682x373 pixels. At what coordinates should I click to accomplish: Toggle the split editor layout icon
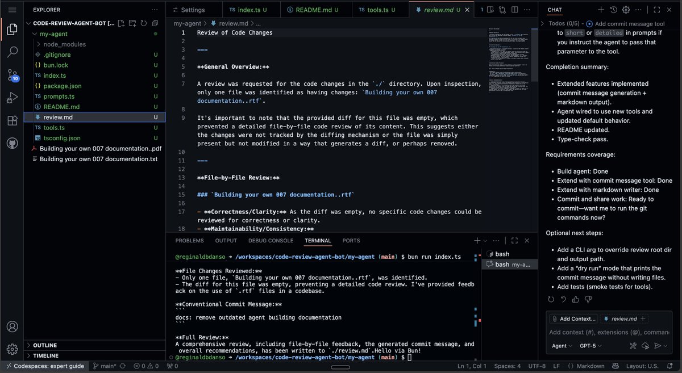pyautogui.click(x=516, y=10)
